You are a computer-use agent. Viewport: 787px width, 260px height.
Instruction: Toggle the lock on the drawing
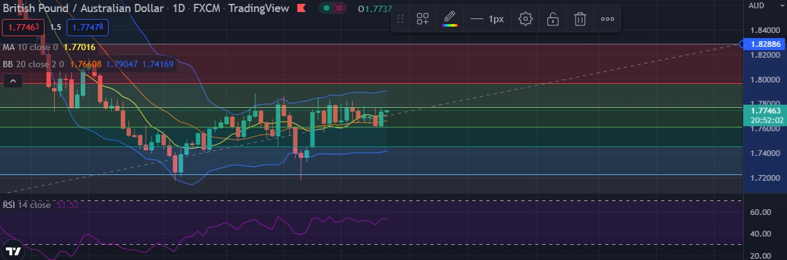coord(553,19)
